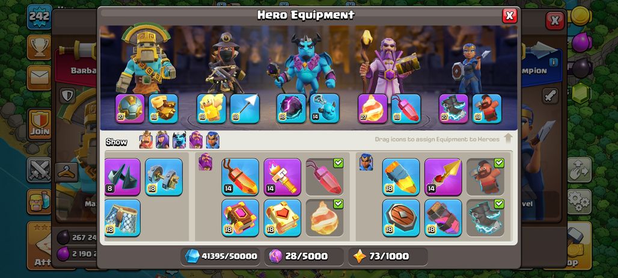Tap the Frozen Arrow equipment slot

click(x=245, y=108)
